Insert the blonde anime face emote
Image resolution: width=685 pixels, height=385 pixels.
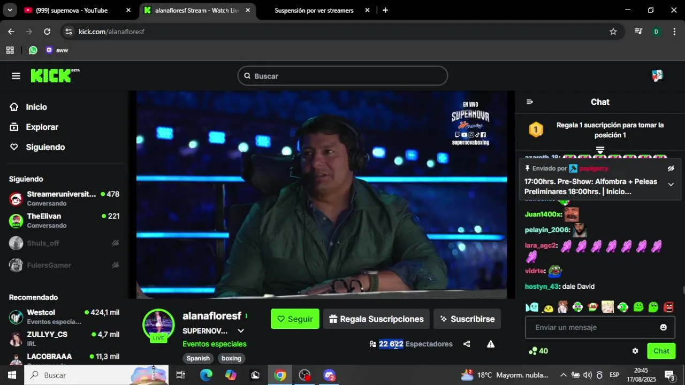[607, 307]
